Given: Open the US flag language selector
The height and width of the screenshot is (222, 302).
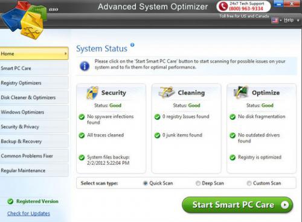Looking at the screenshot, I should (275, 20).
